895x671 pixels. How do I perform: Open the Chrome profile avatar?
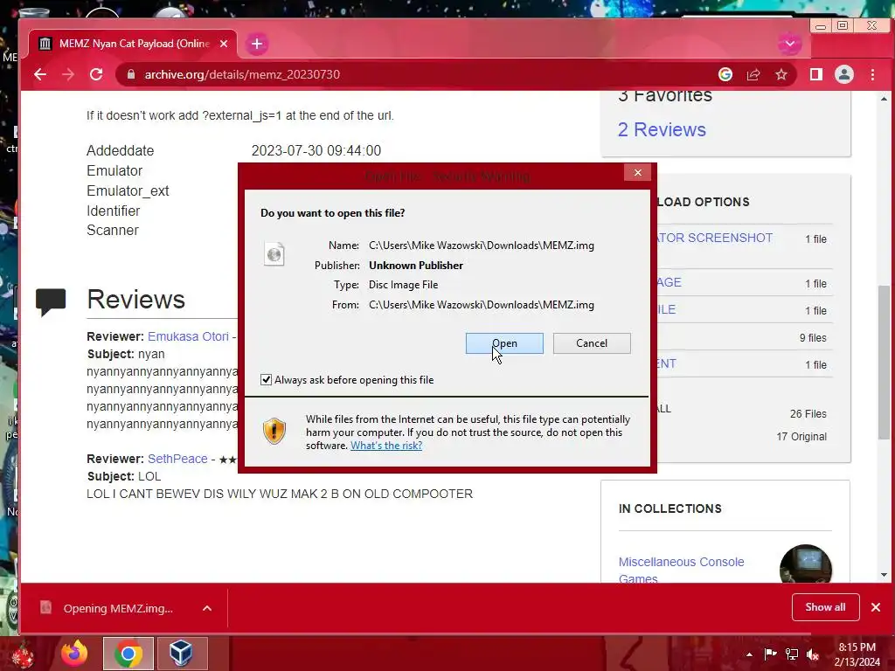[844, 75]
